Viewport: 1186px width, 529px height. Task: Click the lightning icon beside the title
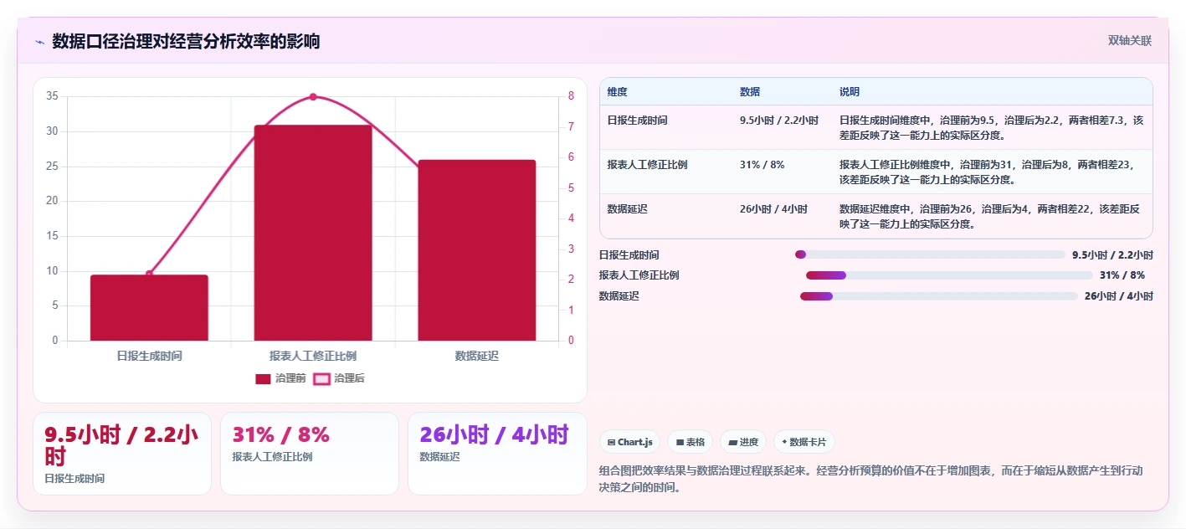[39, 42]
